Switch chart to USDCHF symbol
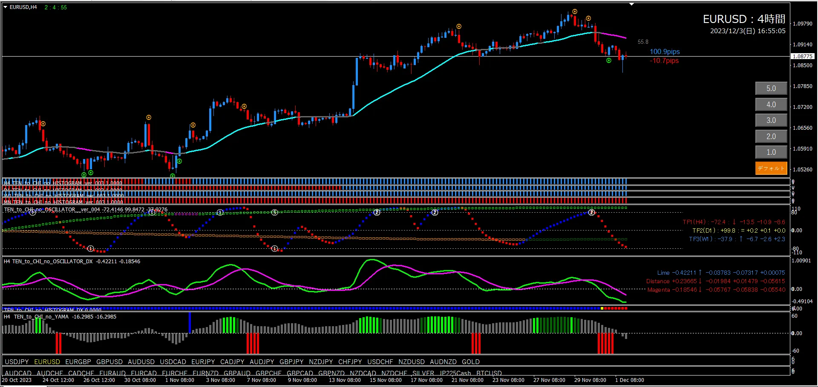Image resolution: width=818 pixels, height=387 pixels. [x=380, y=362]
